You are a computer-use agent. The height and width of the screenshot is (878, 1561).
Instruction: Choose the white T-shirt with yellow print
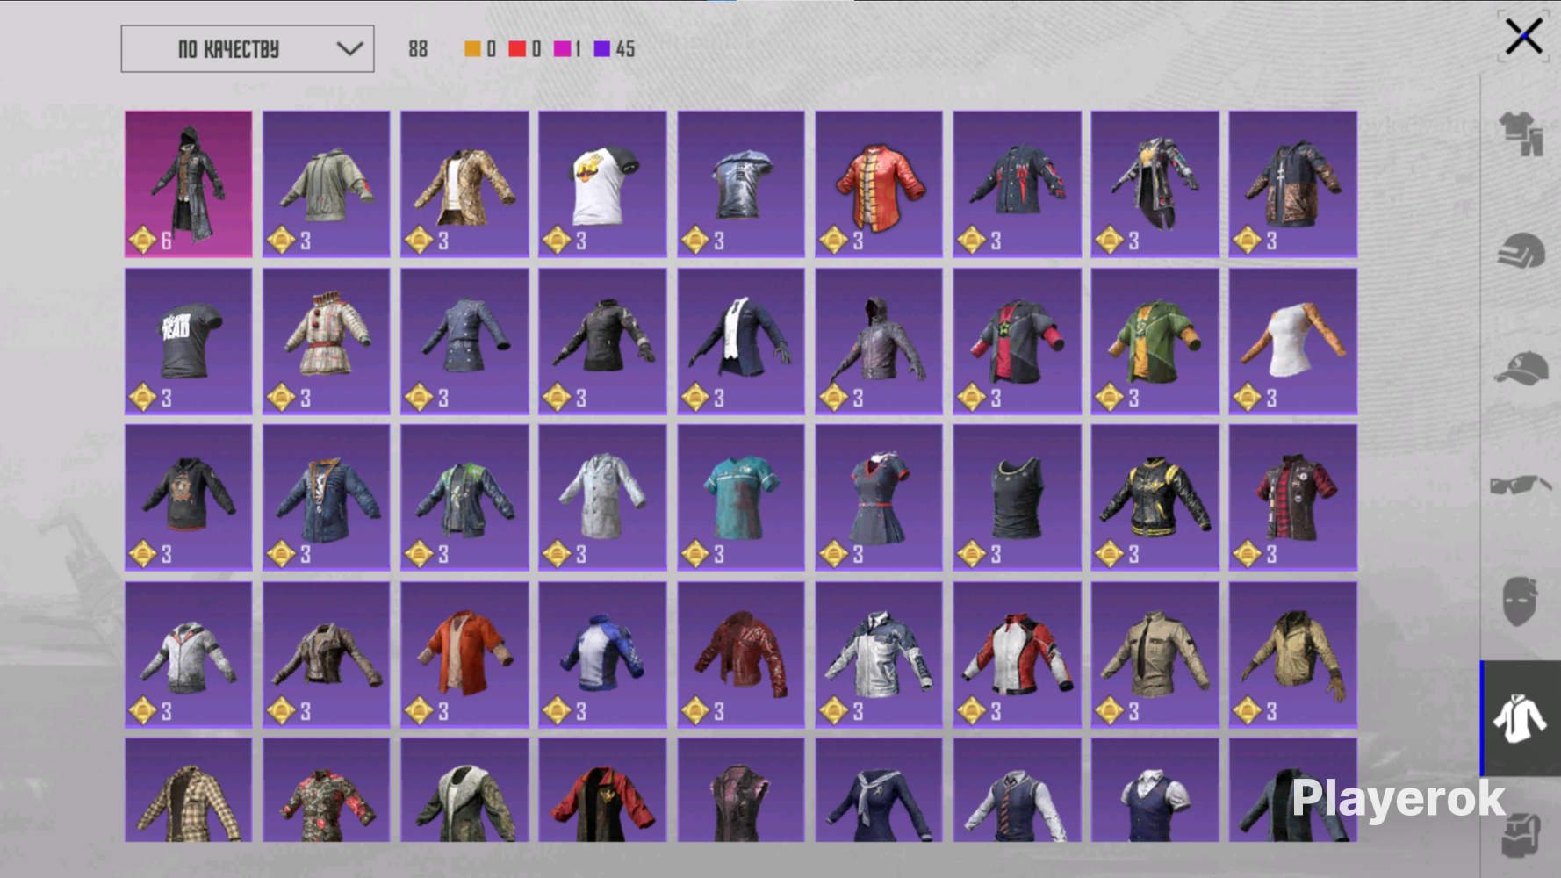coord(602,184)
